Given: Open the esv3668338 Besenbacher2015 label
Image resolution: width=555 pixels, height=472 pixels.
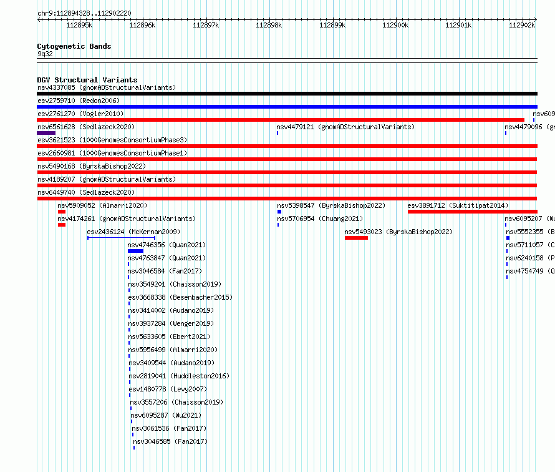Looking at the screenshot, I should 180,297.
